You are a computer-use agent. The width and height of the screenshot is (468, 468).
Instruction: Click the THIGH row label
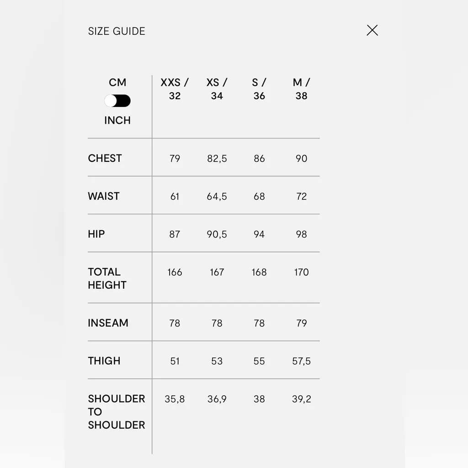coord(104,361)
